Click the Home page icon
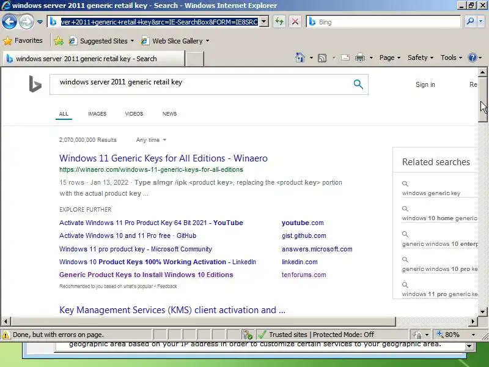 [x=300, y=57]
